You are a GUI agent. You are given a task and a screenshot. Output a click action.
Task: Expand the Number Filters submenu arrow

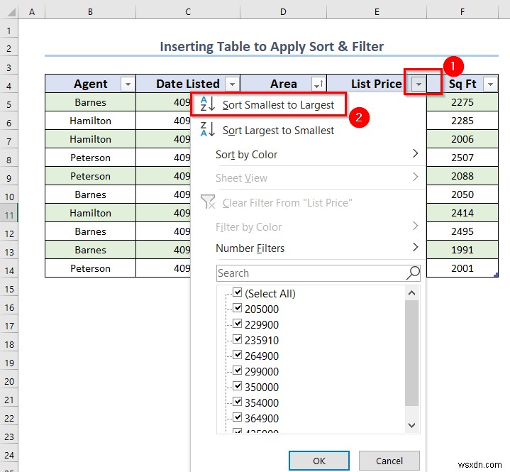[x=416, y=247]
